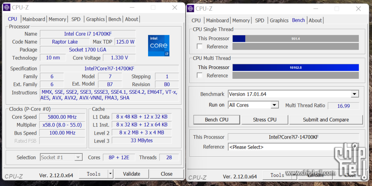Click the Intel Core i7 logo badge
The image size is (372, 186).
click(x=159, y=46)
